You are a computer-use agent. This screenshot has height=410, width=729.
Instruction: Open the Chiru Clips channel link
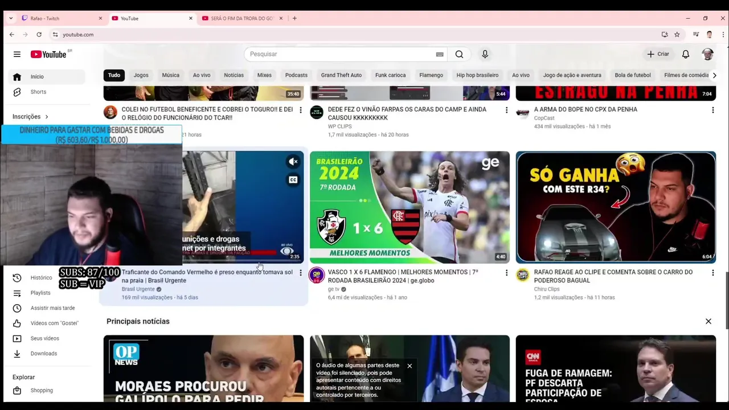(547, 289)
